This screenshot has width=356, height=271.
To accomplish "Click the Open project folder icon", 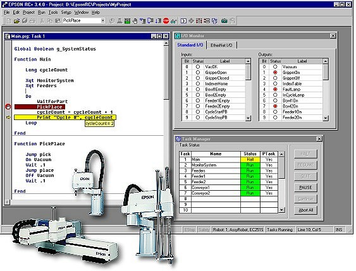I will (x=16, y=21).
